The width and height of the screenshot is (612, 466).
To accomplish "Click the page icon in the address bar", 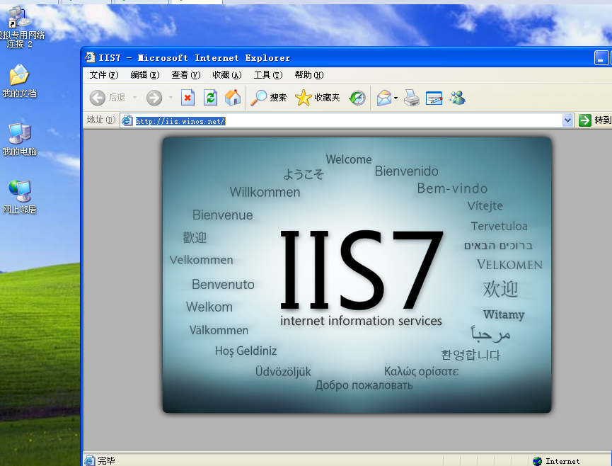I will 127,120.
